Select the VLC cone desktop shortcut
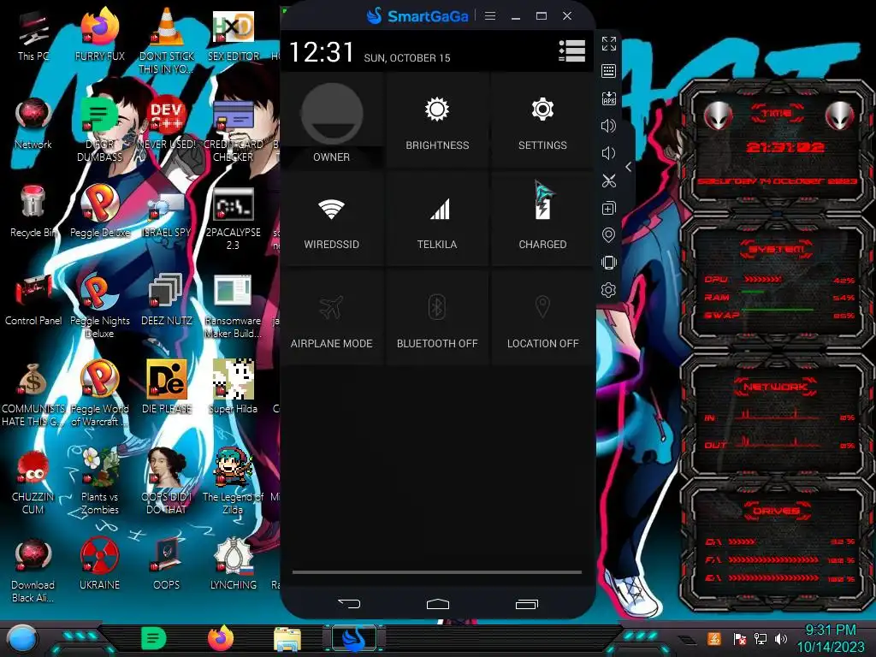This screenshot has height=657, width=876. click(167, 41)
